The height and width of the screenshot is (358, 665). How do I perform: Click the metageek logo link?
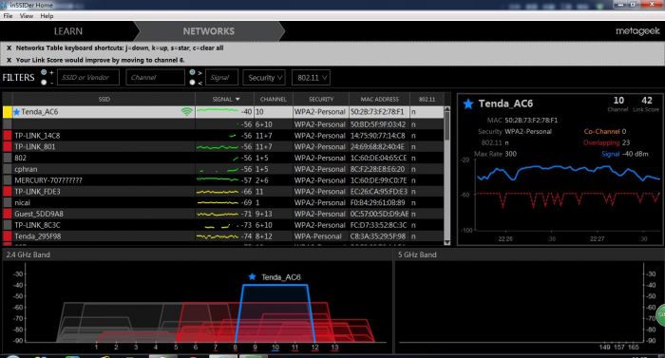coord(637,31)
